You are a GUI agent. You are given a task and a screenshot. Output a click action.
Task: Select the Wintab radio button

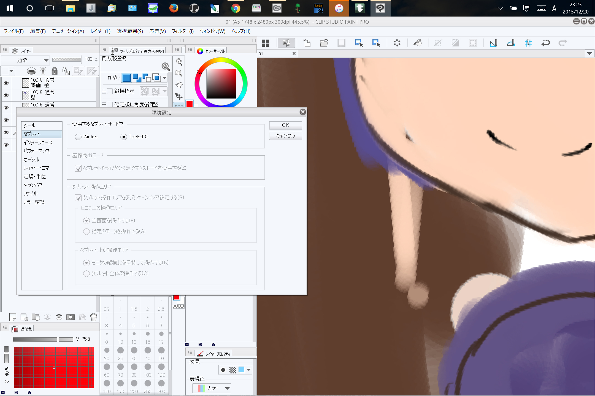(78, 137)
